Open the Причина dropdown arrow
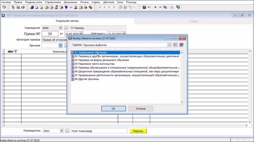Image resolution: width=254 pixels, height=142 pixels. [x=60, y=46]
